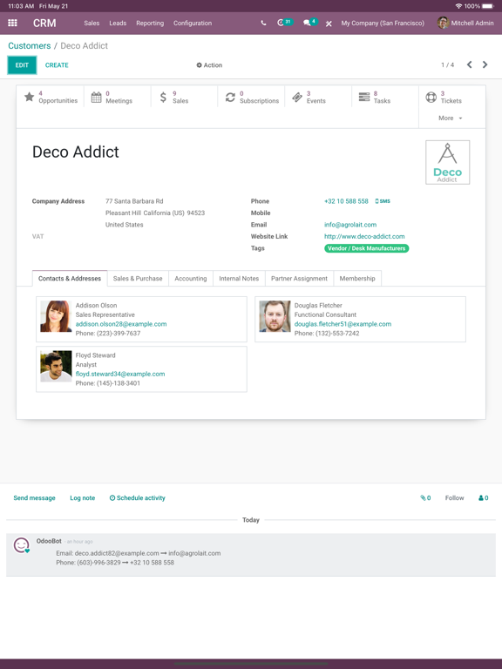Click the CREATE button
The image size is (502, 669).
(57, 65)
